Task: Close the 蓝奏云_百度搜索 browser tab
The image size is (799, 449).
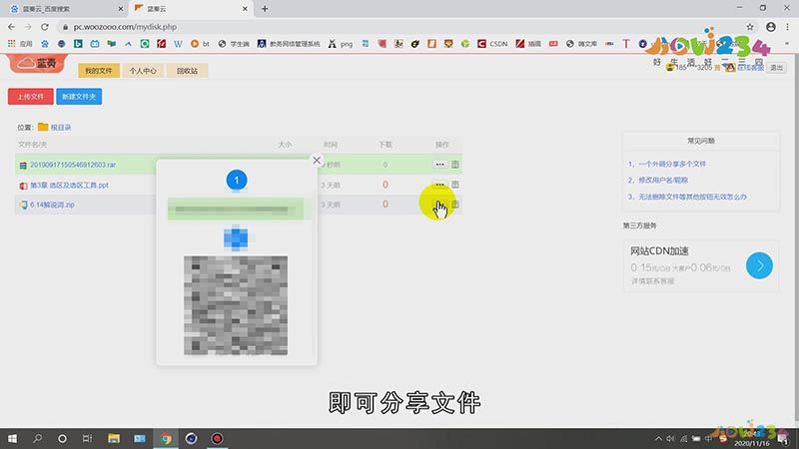Action: click(x=120, y=9)
